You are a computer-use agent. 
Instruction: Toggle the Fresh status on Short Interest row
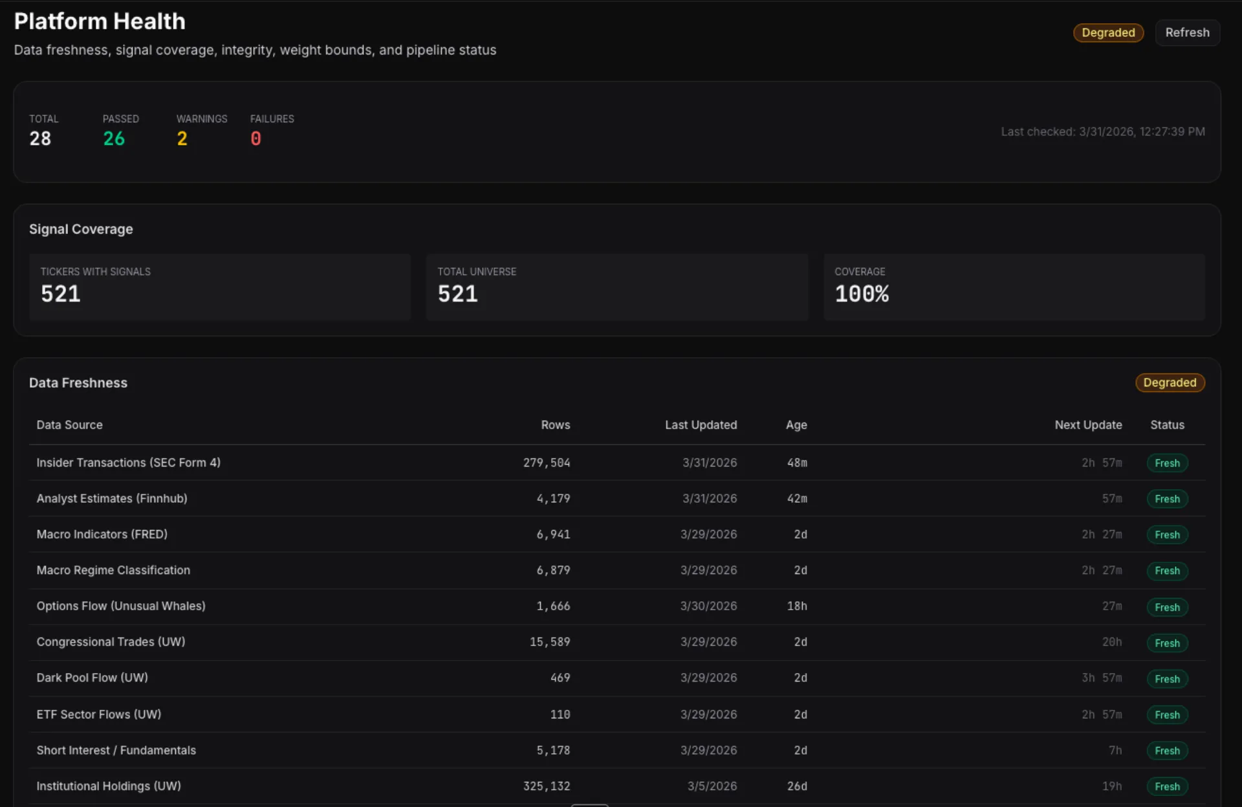(1167, 750)
